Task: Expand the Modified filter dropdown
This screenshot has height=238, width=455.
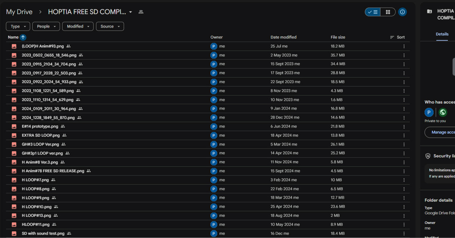Action: [78, 26]
